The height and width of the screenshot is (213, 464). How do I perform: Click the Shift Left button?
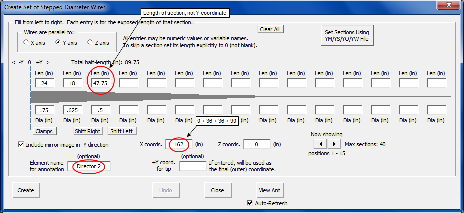[121, 131]
